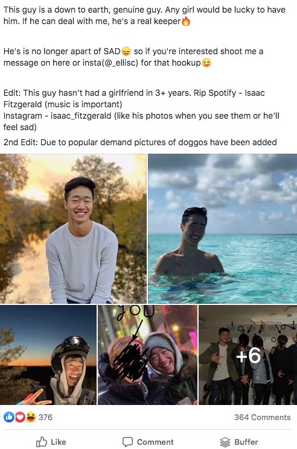
Task: Click the speech bubble Comment icon
Action: pos(127,442)
